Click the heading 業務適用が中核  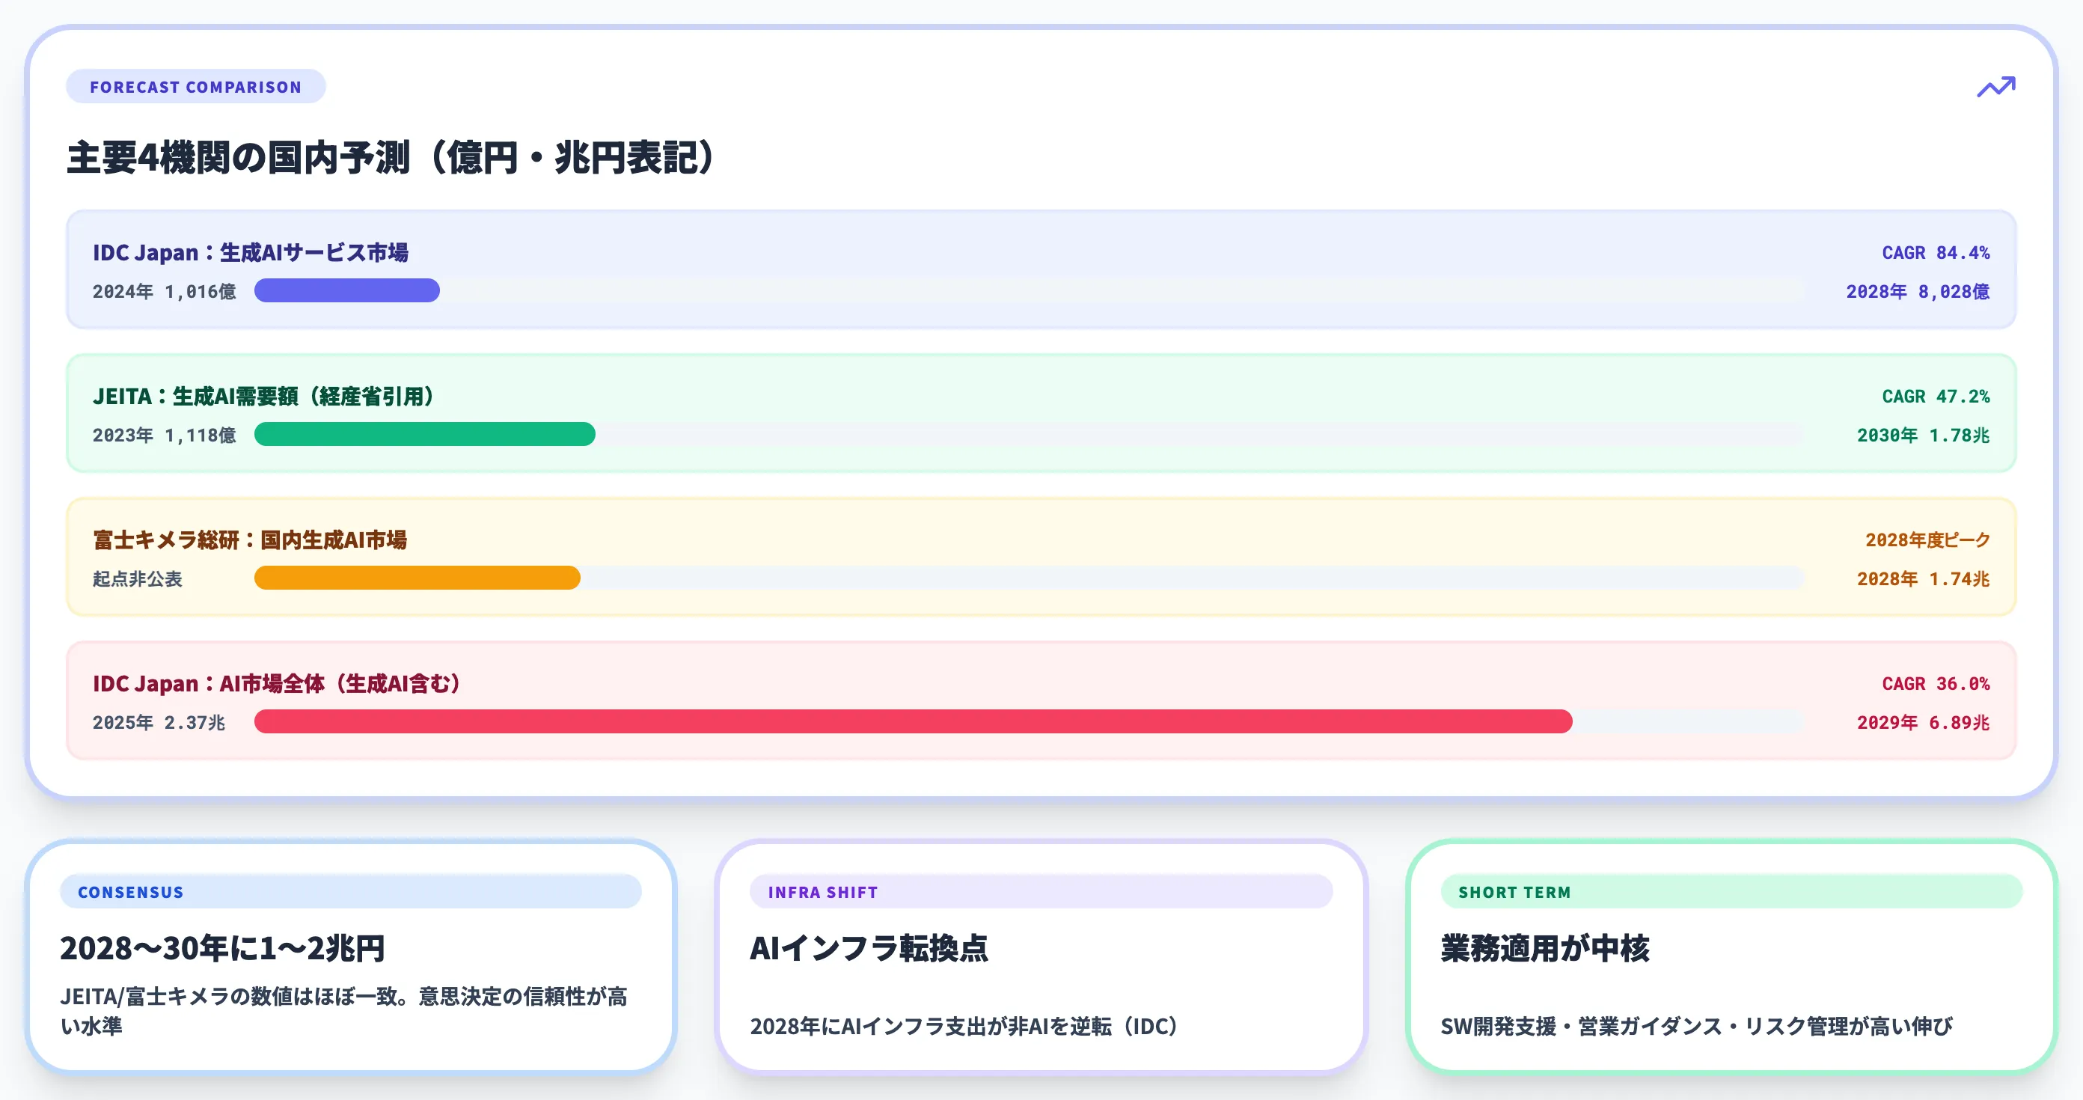click(x=1545, y=948)
